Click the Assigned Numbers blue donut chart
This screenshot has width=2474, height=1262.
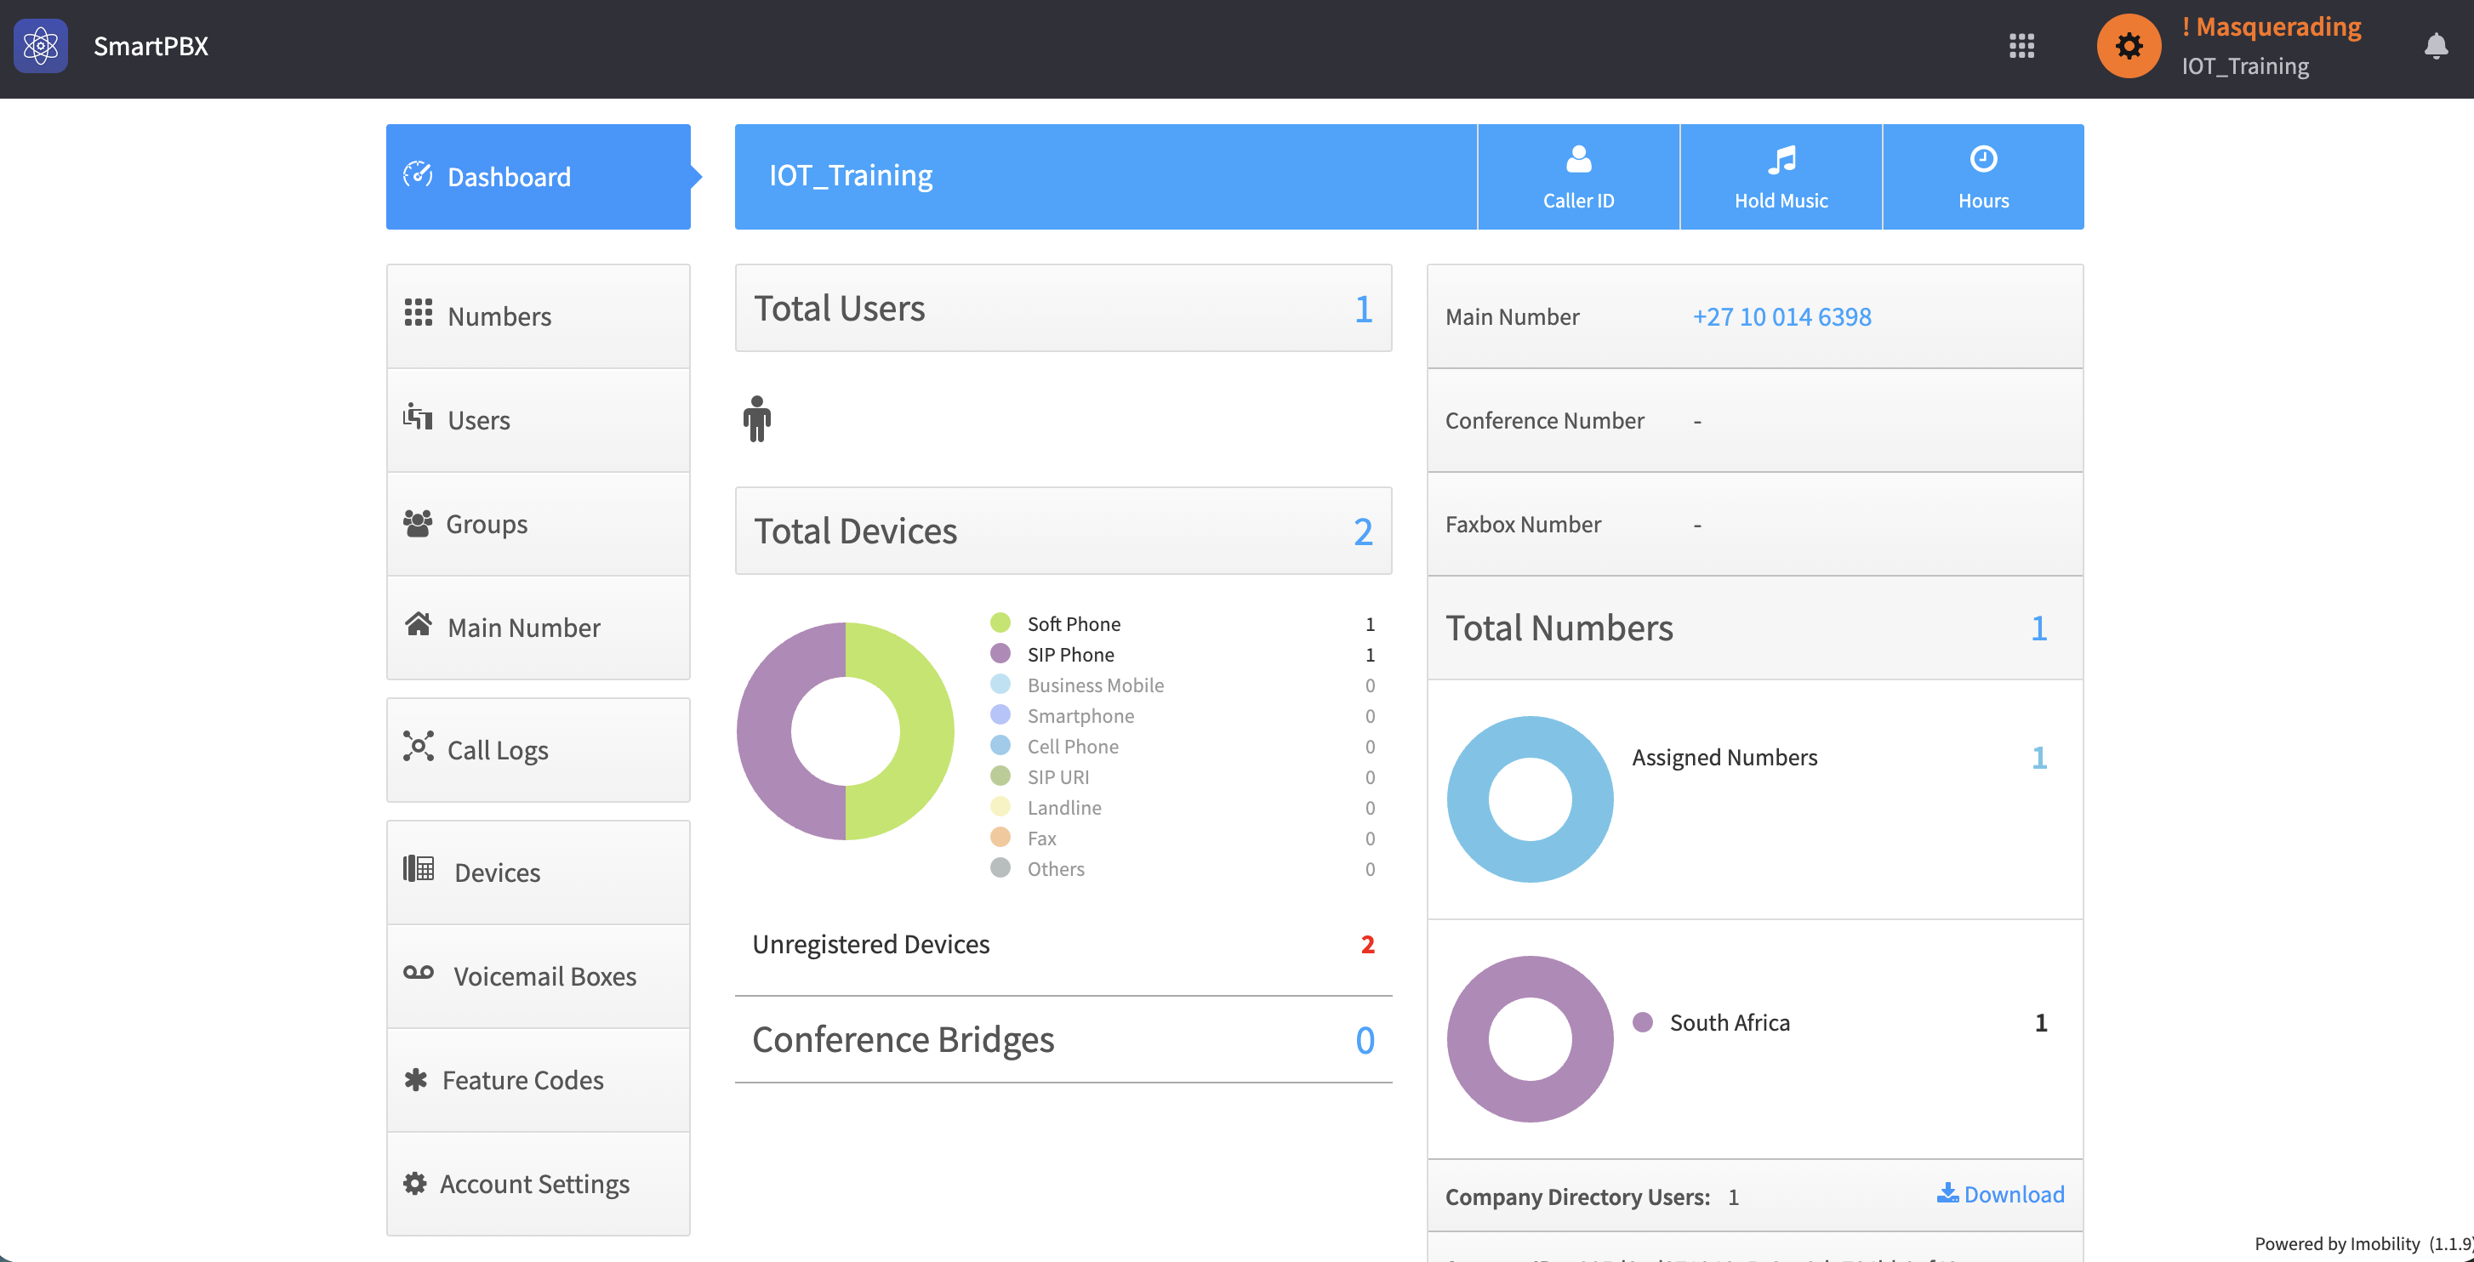1530,799
